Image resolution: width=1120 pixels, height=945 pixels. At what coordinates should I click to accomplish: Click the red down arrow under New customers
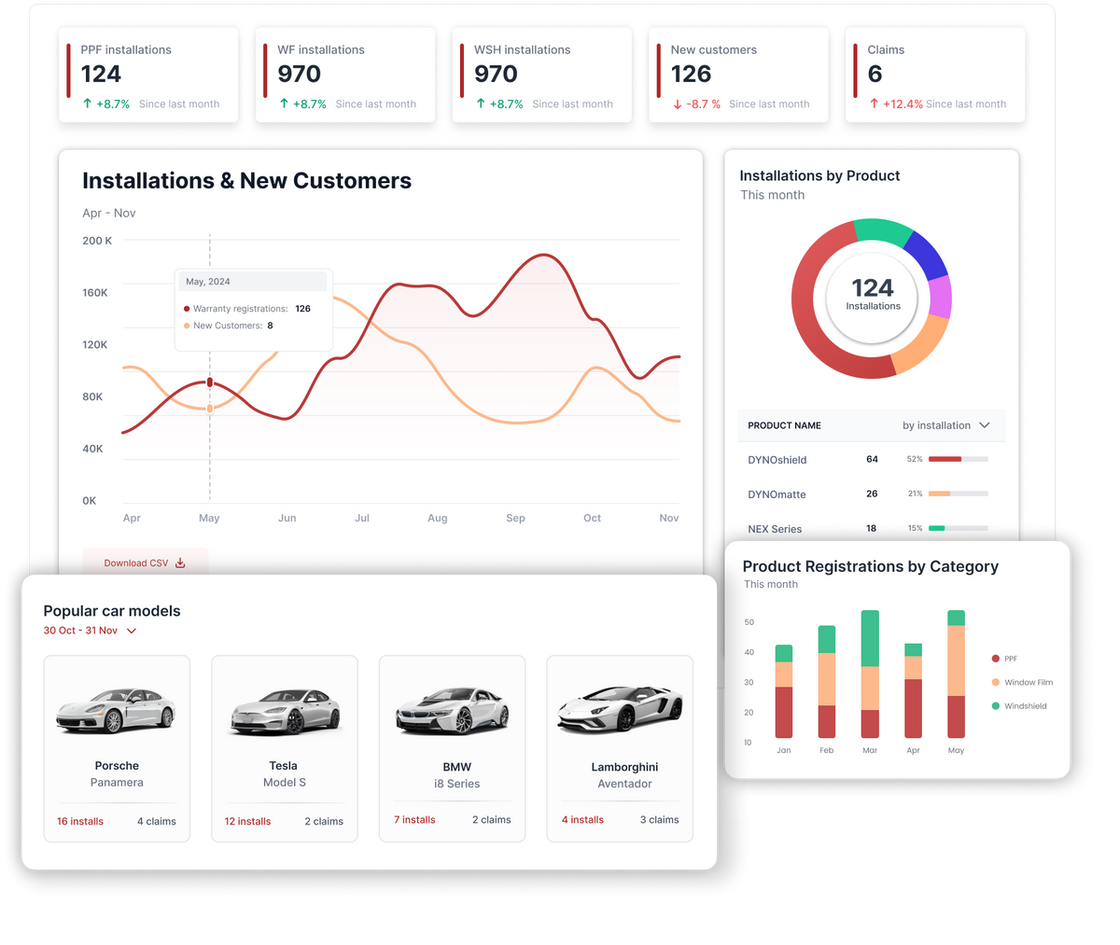678,104
